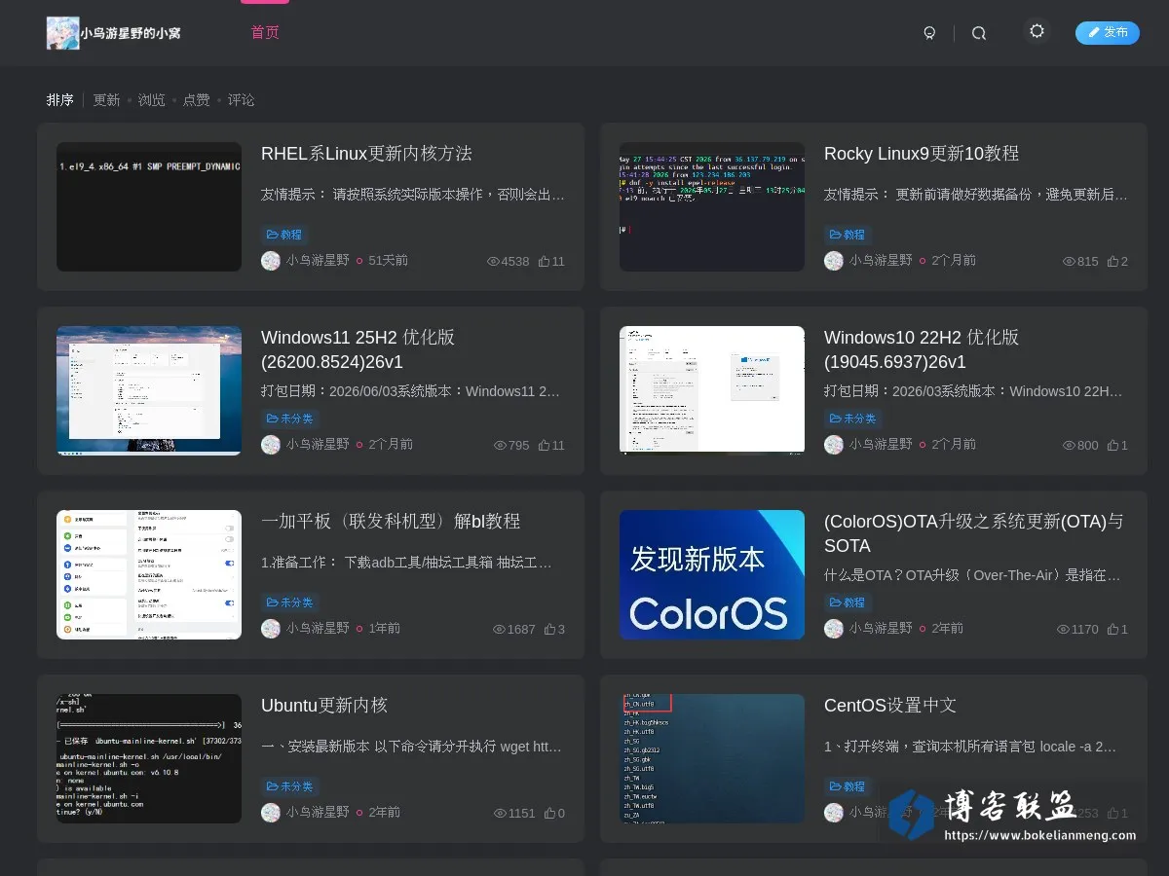Image resolution: width=1169 pixels, height=876 pixels.
Task: Open post 一加平板（联发科机型）解bl教程
Action: [391, 522]
